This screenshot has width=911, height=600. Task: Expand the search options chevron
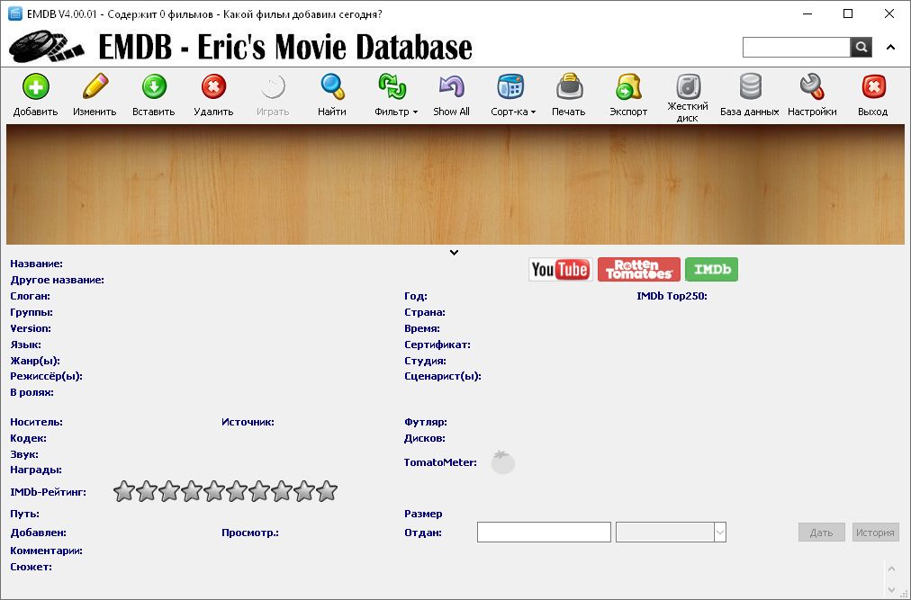pos(891,46)
